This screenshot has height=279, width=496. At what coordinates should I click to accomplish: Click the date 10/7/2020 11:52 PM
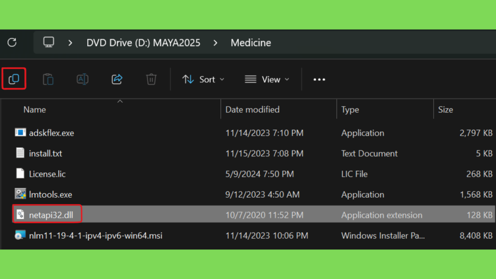pyautogui.click(x=264, y=215)
